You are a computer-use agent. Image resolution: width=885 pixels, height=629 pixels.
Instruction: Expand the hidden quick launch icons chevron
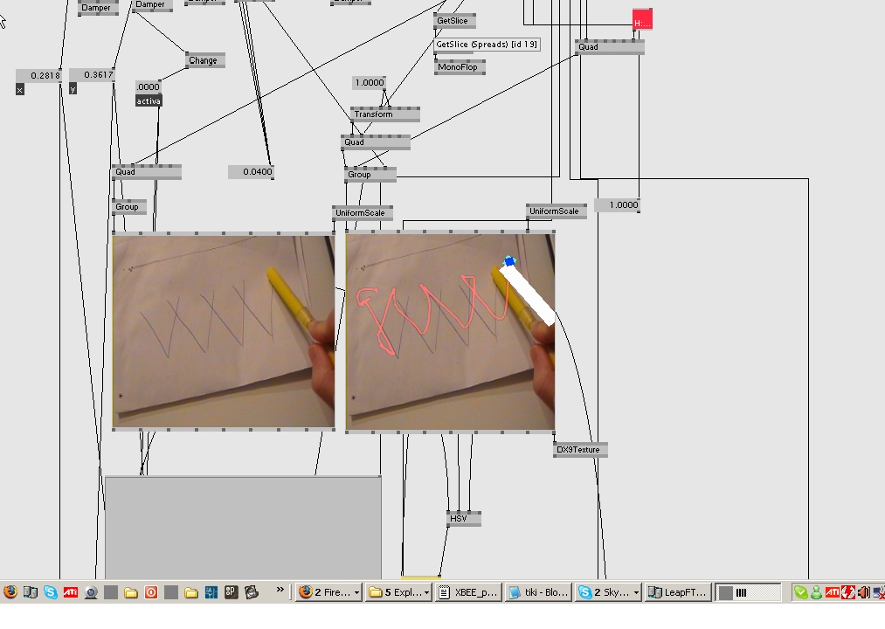pos(280,591)
